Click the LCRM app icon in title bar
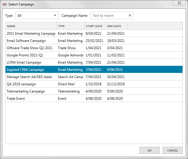188x159 pixels. pos(4,4)
